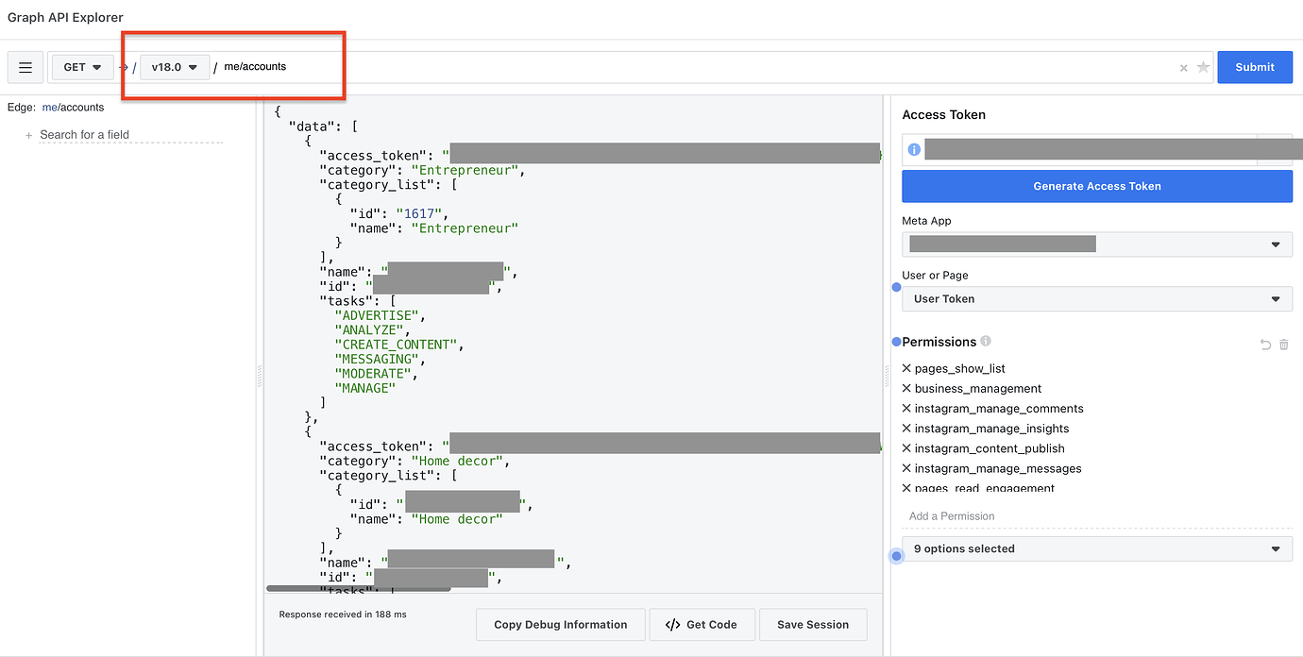Click the Submit button
The width and height of the screenshot is (1303, 657).
pyautogui.click(x=1255, y=67)
